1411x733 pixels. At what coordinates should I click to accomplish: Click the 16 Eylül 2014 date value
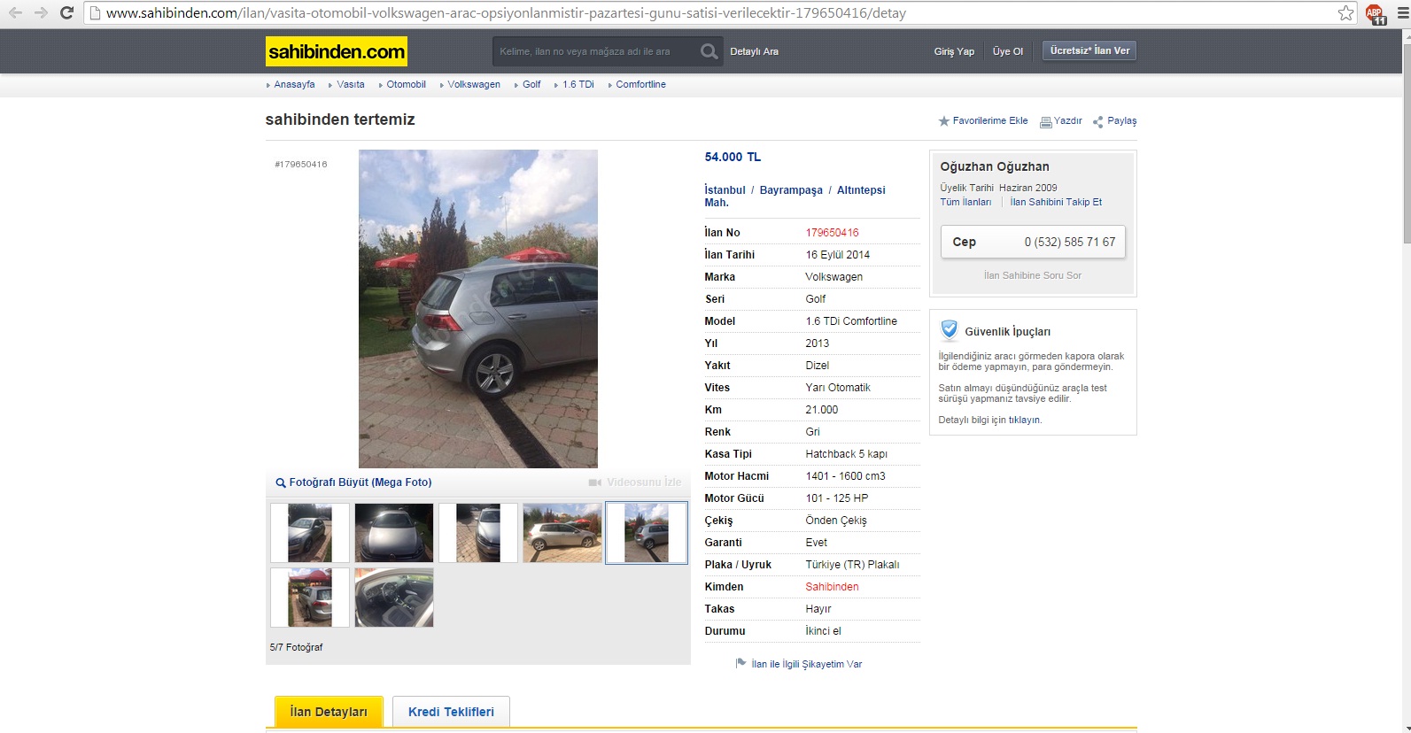point(837,255)
